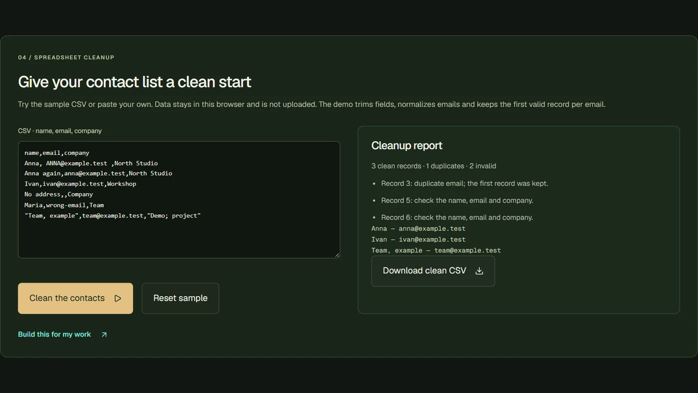The height and width of the screenshot is (393, 698).
Task: Click the line starting with 'Anna again'
Action: pos(98,174)
